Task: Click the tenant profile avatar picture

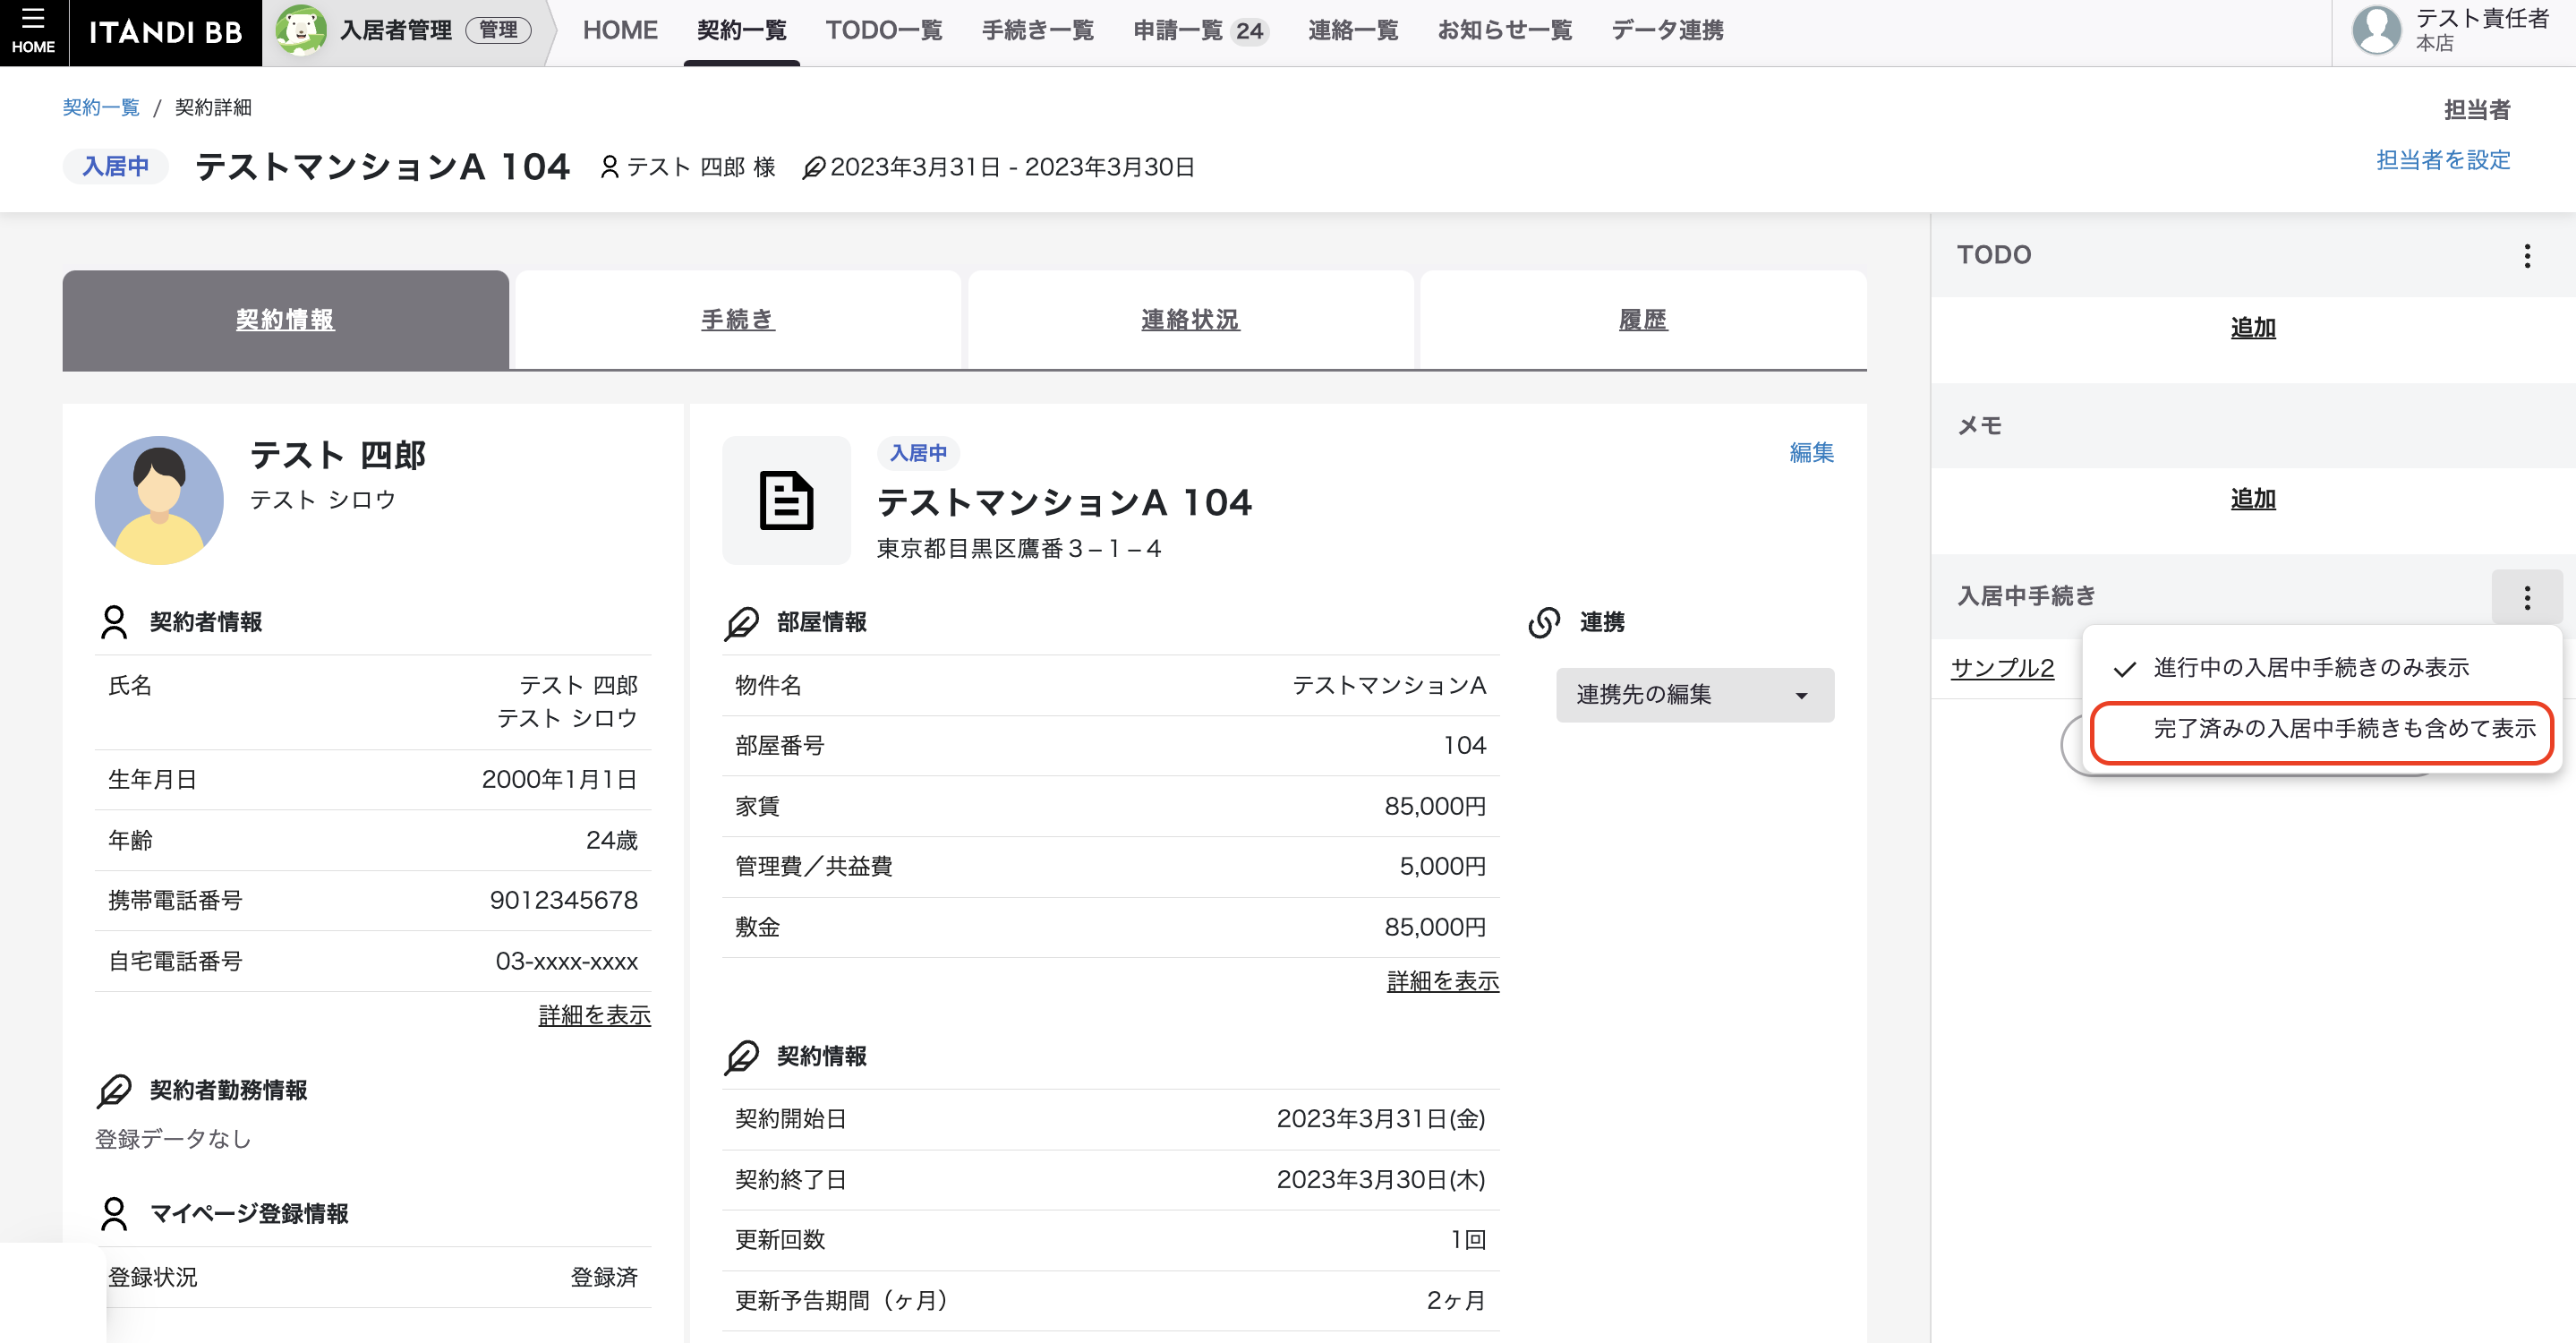Action: coord(159,500)
